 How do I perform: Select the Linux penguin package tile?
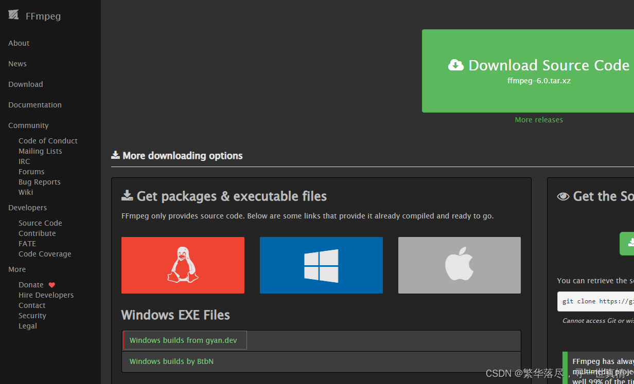[x=183, y=265]
